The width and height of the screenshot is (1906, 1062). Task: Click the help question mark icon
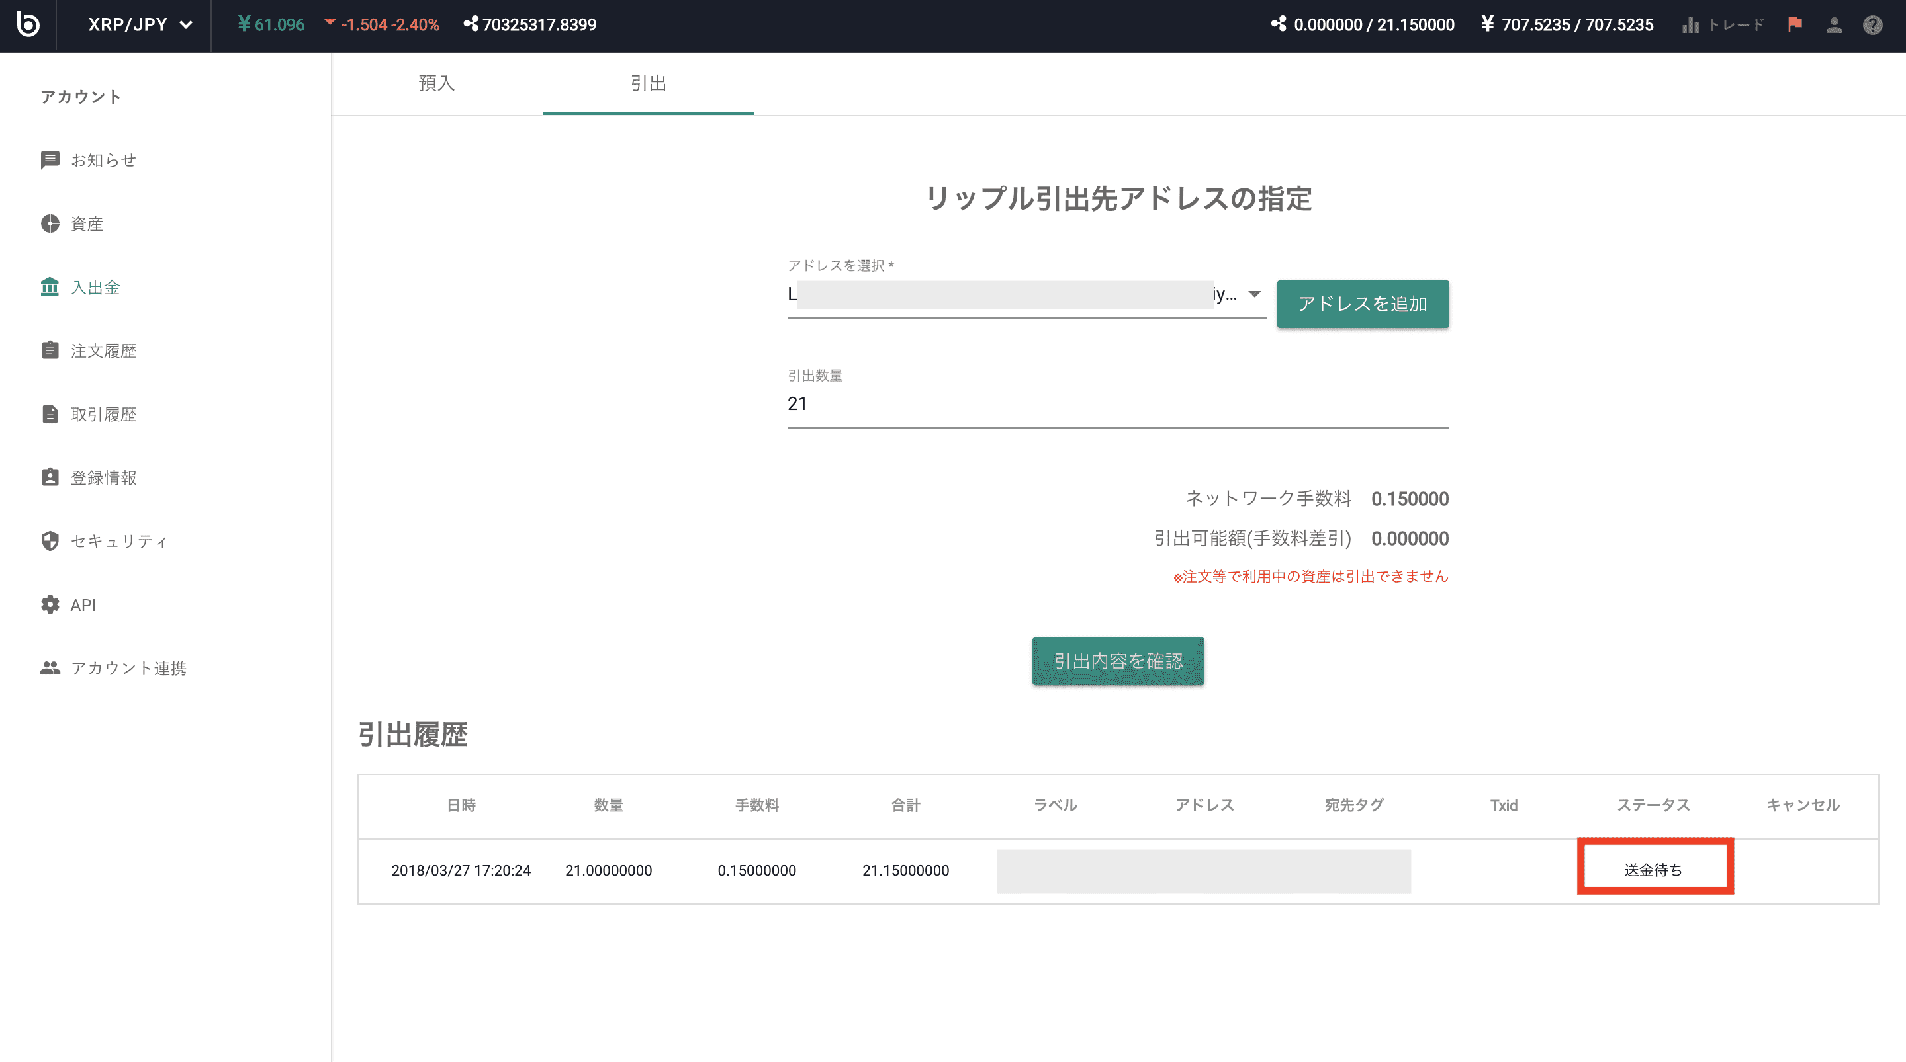(1872, 25)
